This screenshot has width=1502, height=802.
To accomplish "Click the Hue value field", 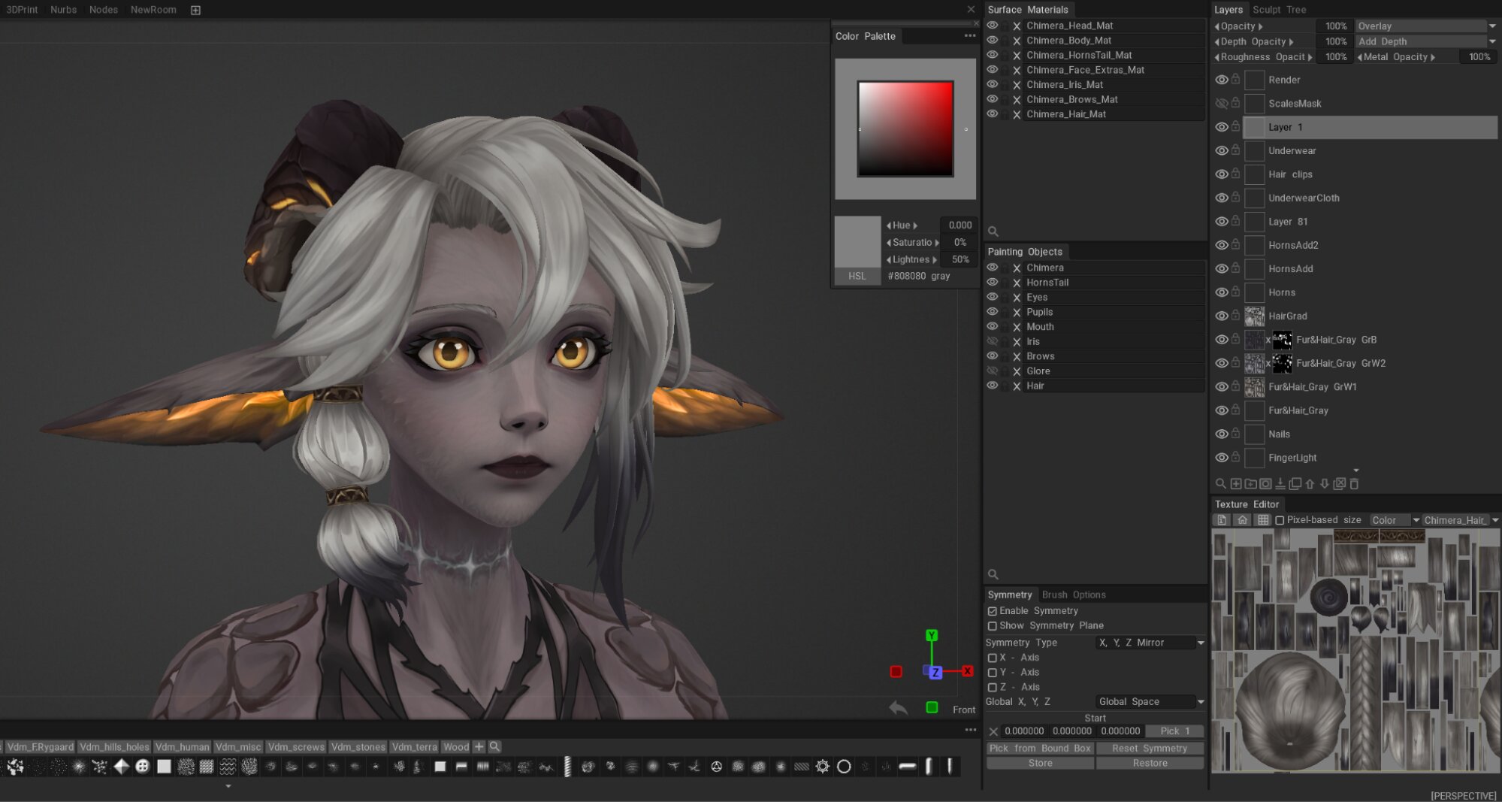I will point(959,225).
